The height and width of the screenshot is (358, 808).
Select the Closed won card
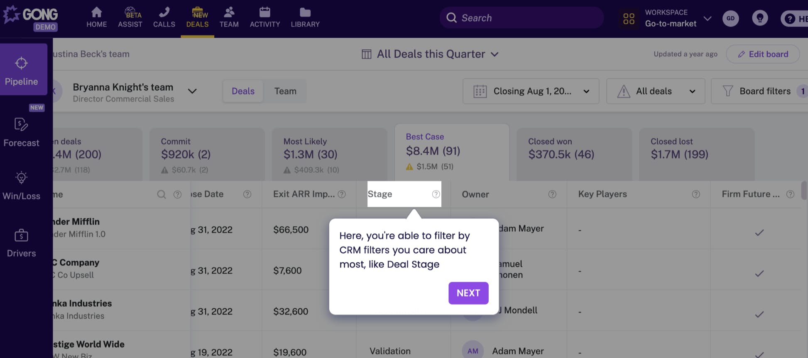pos(574,155)
